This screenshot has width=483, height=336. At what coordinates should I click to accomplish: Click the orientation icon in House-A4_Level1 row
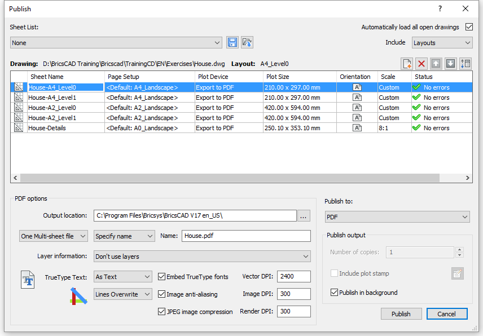coord(357,97)
